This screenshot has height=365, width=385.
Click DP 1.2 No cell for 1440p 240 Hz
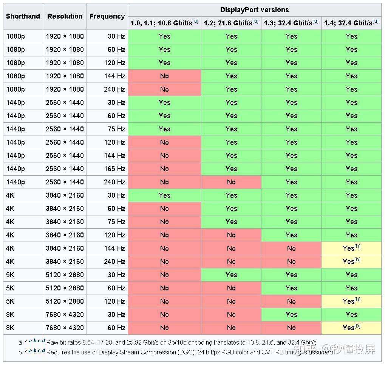pos(231,182)
